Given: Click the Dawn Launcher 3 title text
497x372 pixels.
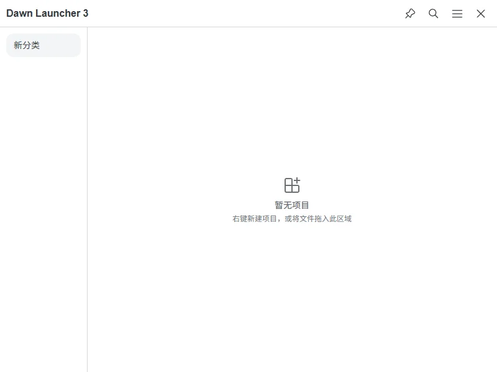Looking at the screenshot, I should pyautogui.click(x=47, y=13).
